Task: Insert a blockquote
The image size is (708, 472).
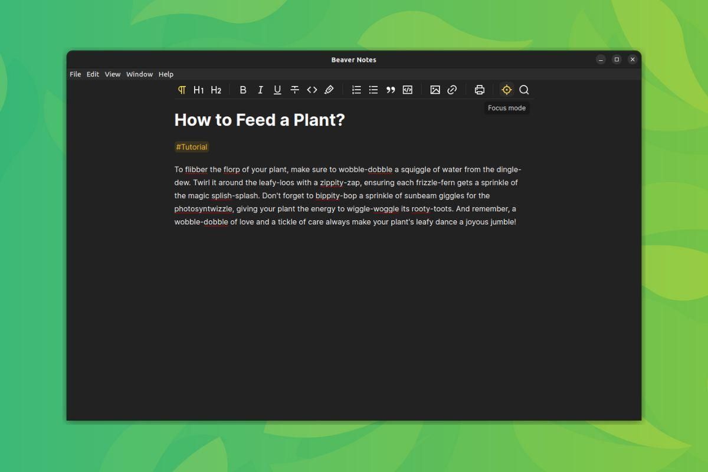Action: click(390, 89)
